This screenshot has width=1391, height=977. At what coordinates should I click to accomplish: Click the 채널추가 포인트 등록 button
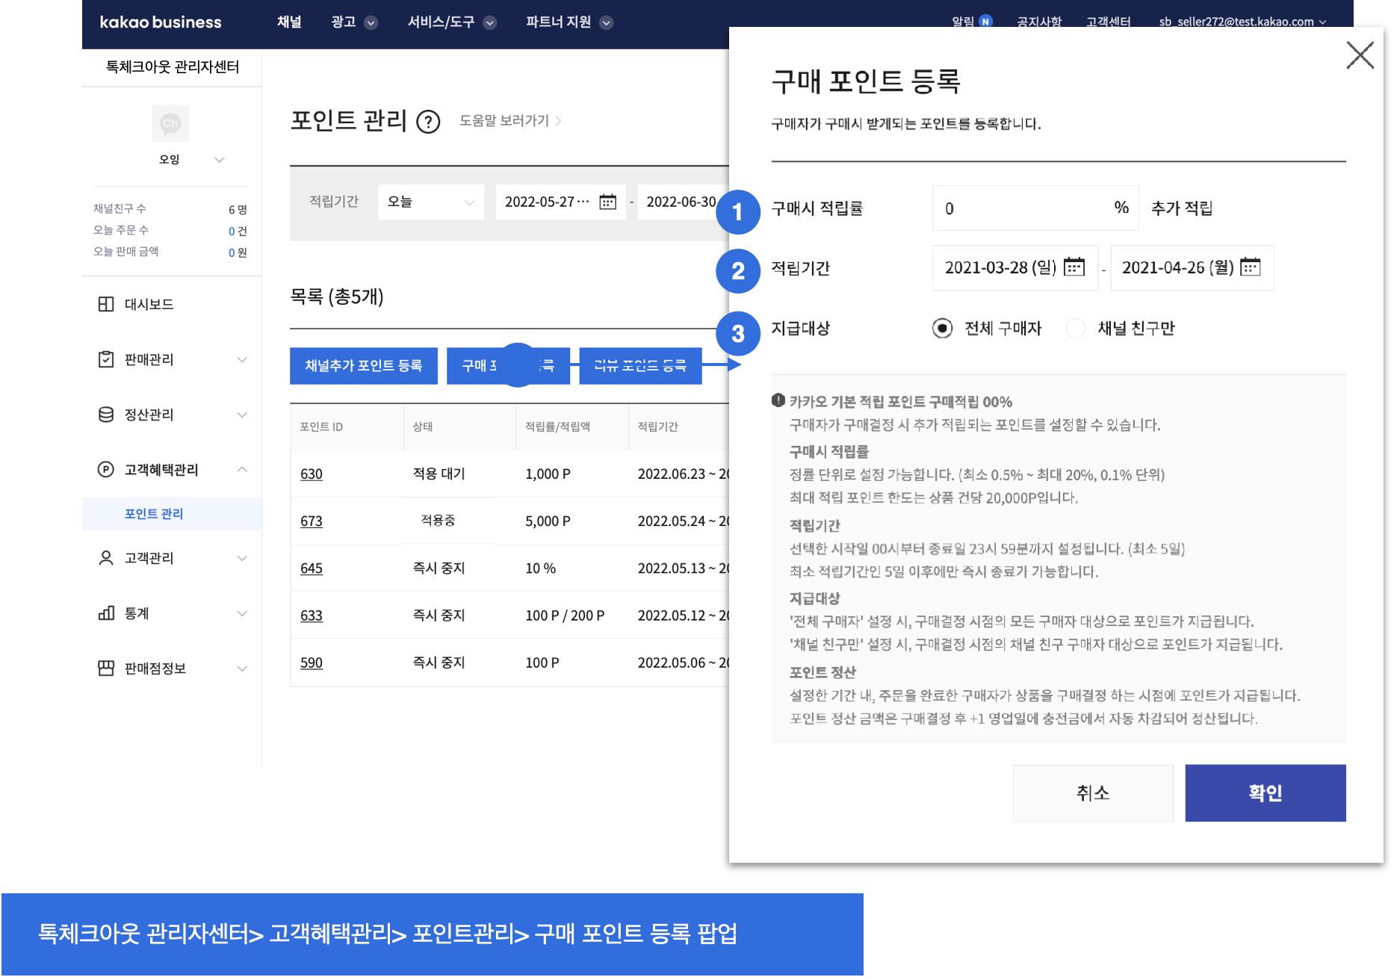363,365
